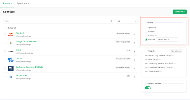Open the GE Ventures sponsor link
Viewport: 190px width, 100px height.
click(22, 75)
